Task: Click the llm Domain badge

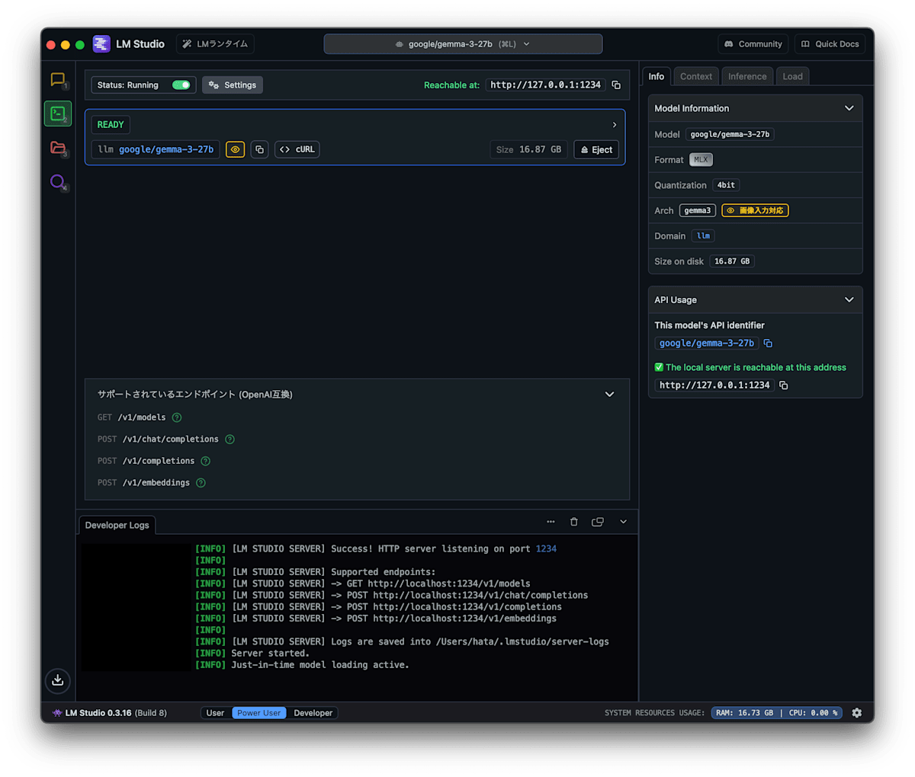Action: click(703, 236)
